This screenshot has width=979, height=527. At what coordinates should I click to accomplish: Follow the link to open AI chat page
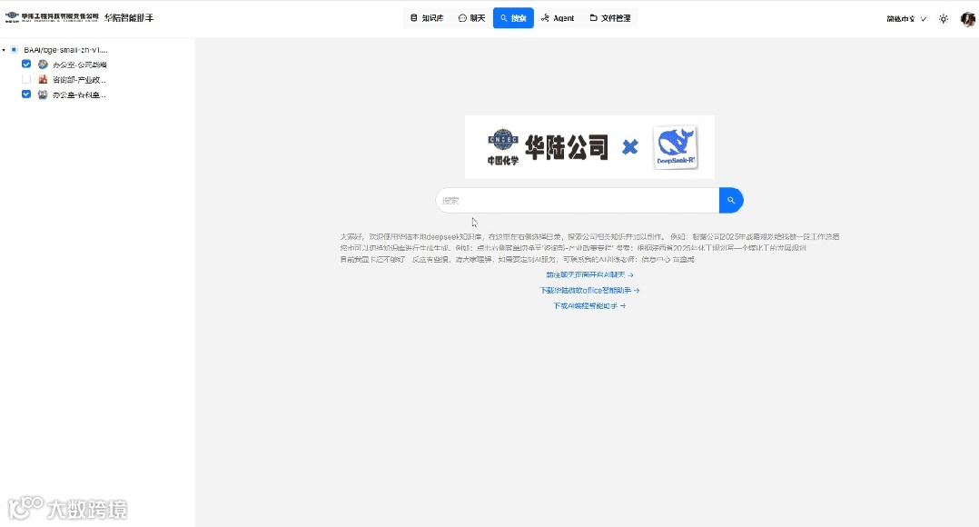point(589,274)
